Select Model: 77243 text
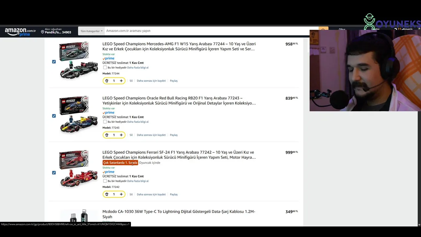Viewport: 421px width, 237px height. [x=111, y=128]
